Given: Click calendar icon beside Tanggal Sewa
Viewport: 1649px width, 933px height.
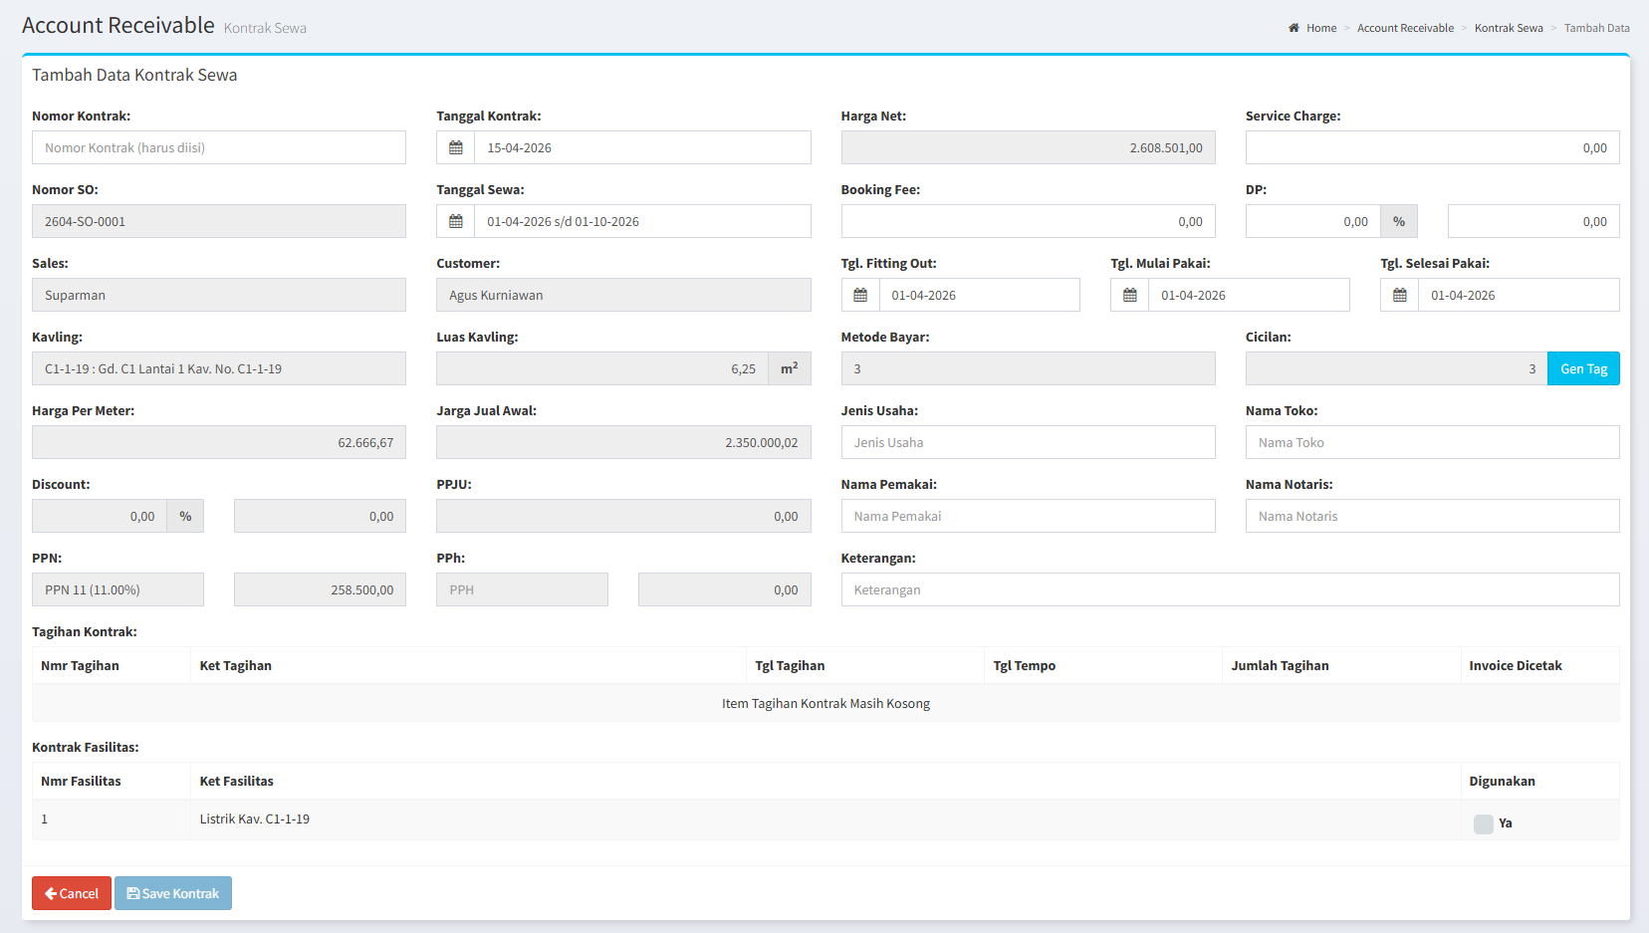Looking at the screenshot, I should coord(456,221).
